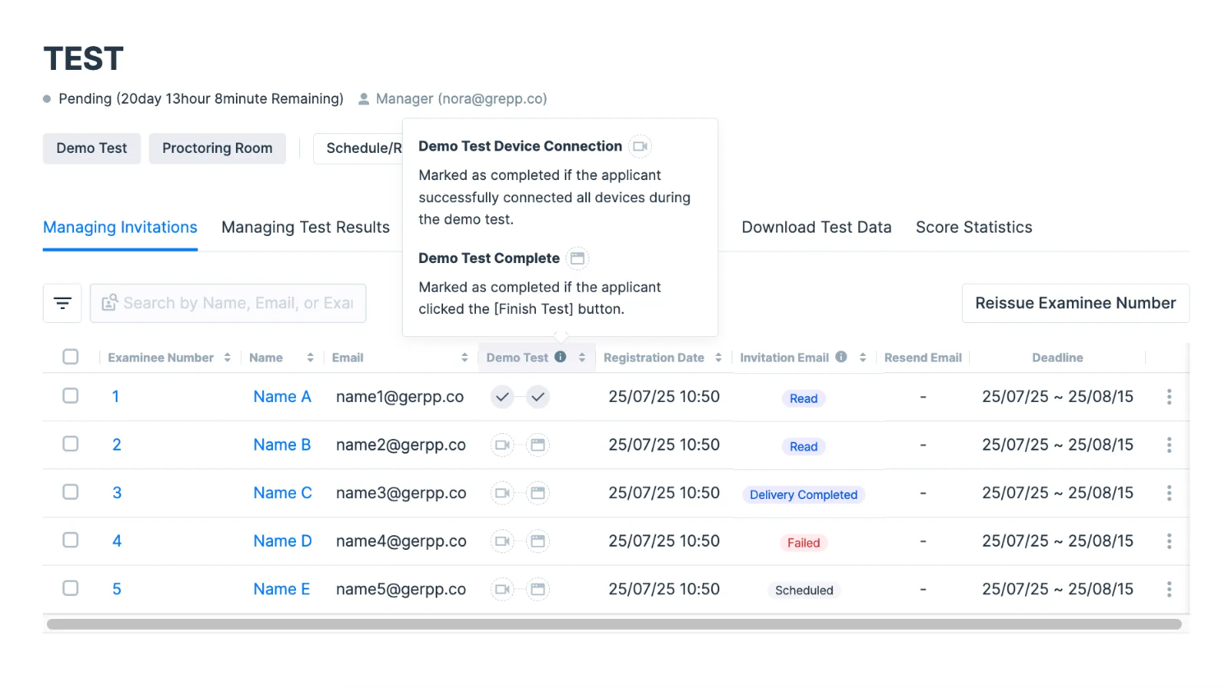Click Name A's device connection checkmark icon
This screenshot has width=1224, height=688.
click(502, 397)
